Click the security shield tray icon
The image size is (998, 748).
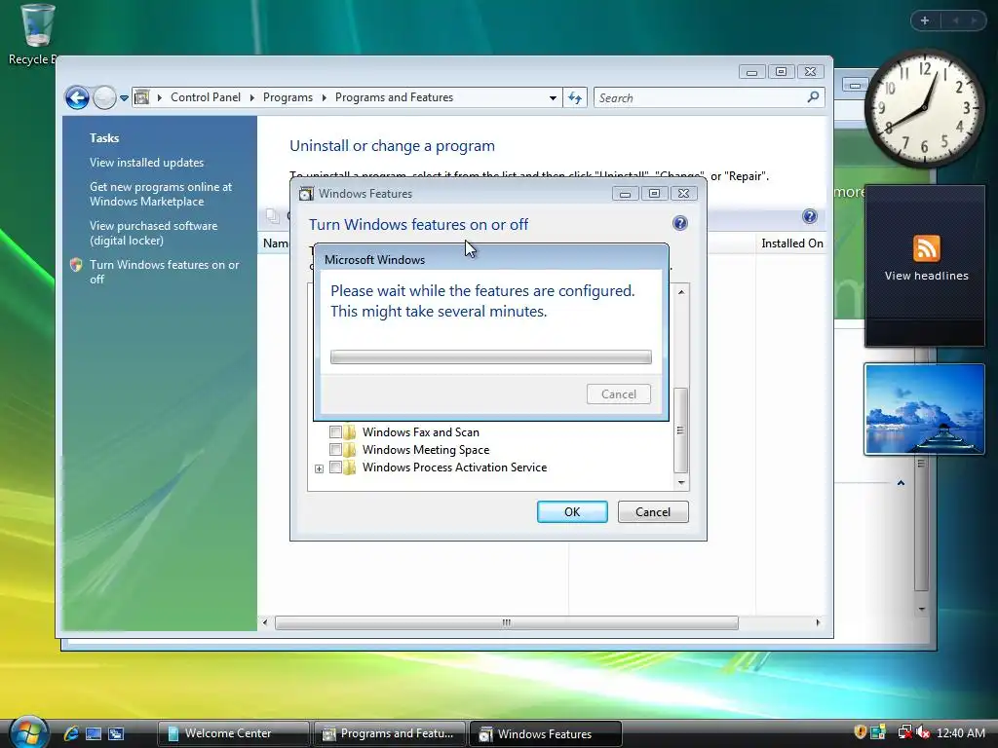pos(860,732)
